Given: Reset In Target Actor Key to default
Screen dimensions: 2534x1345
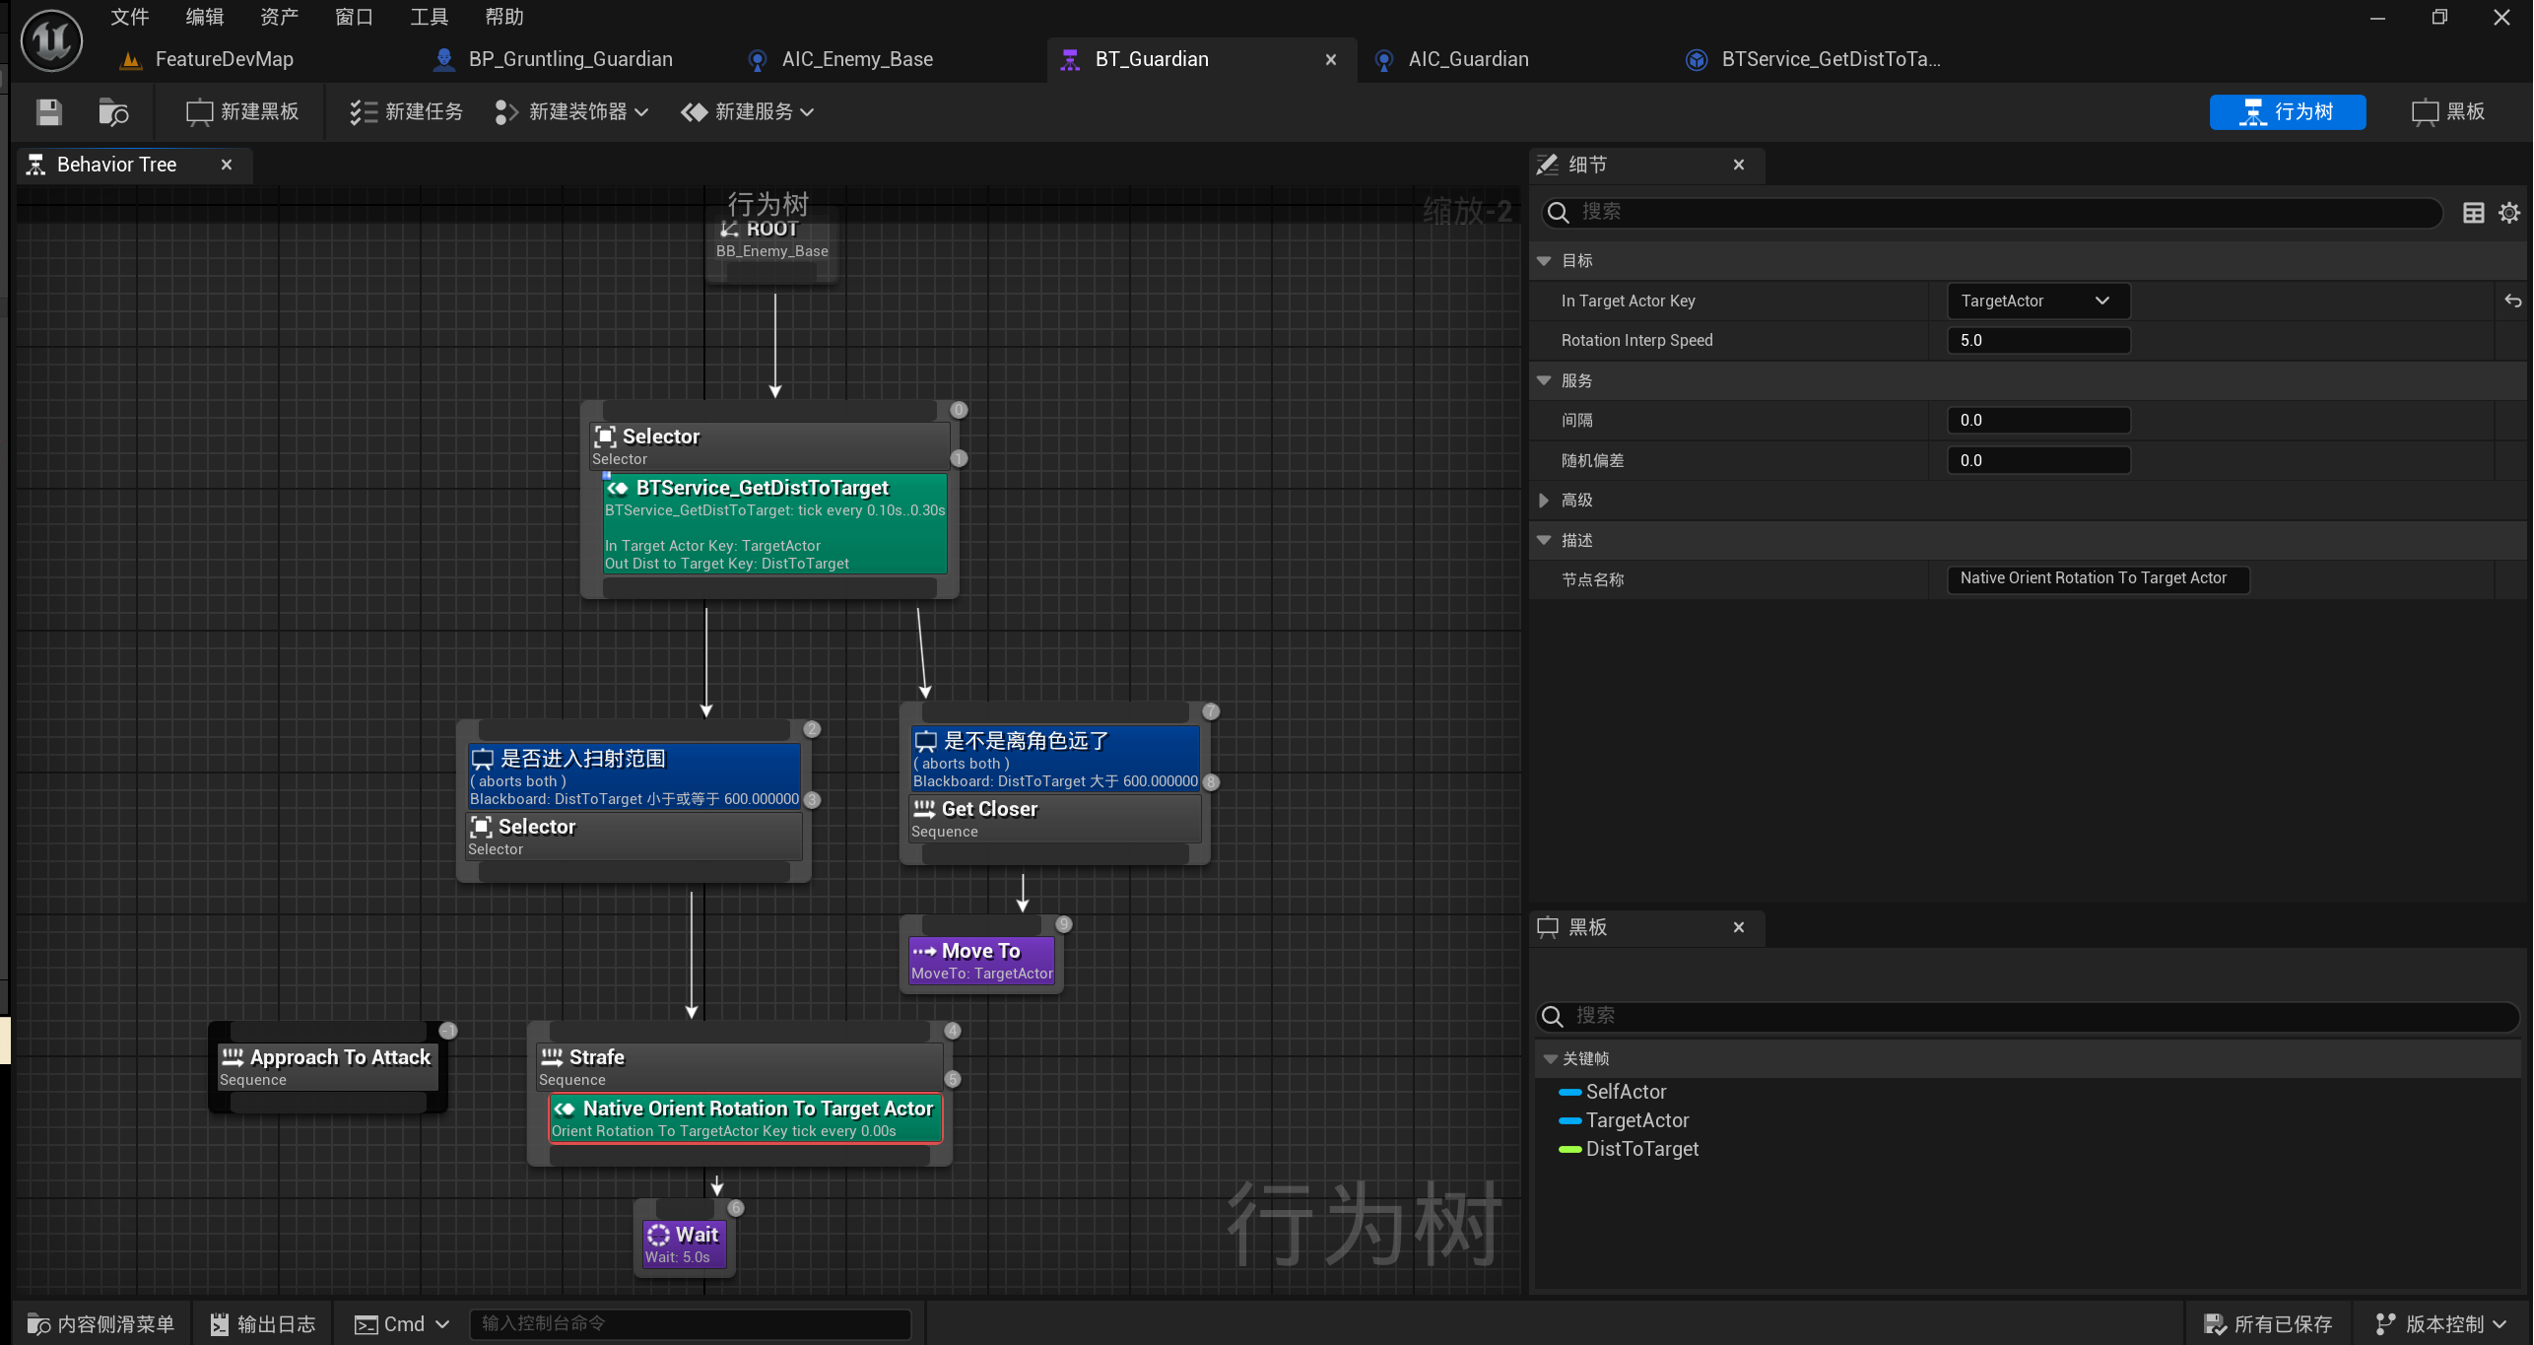Looking at the screenshot, I should pos(2512,302).
